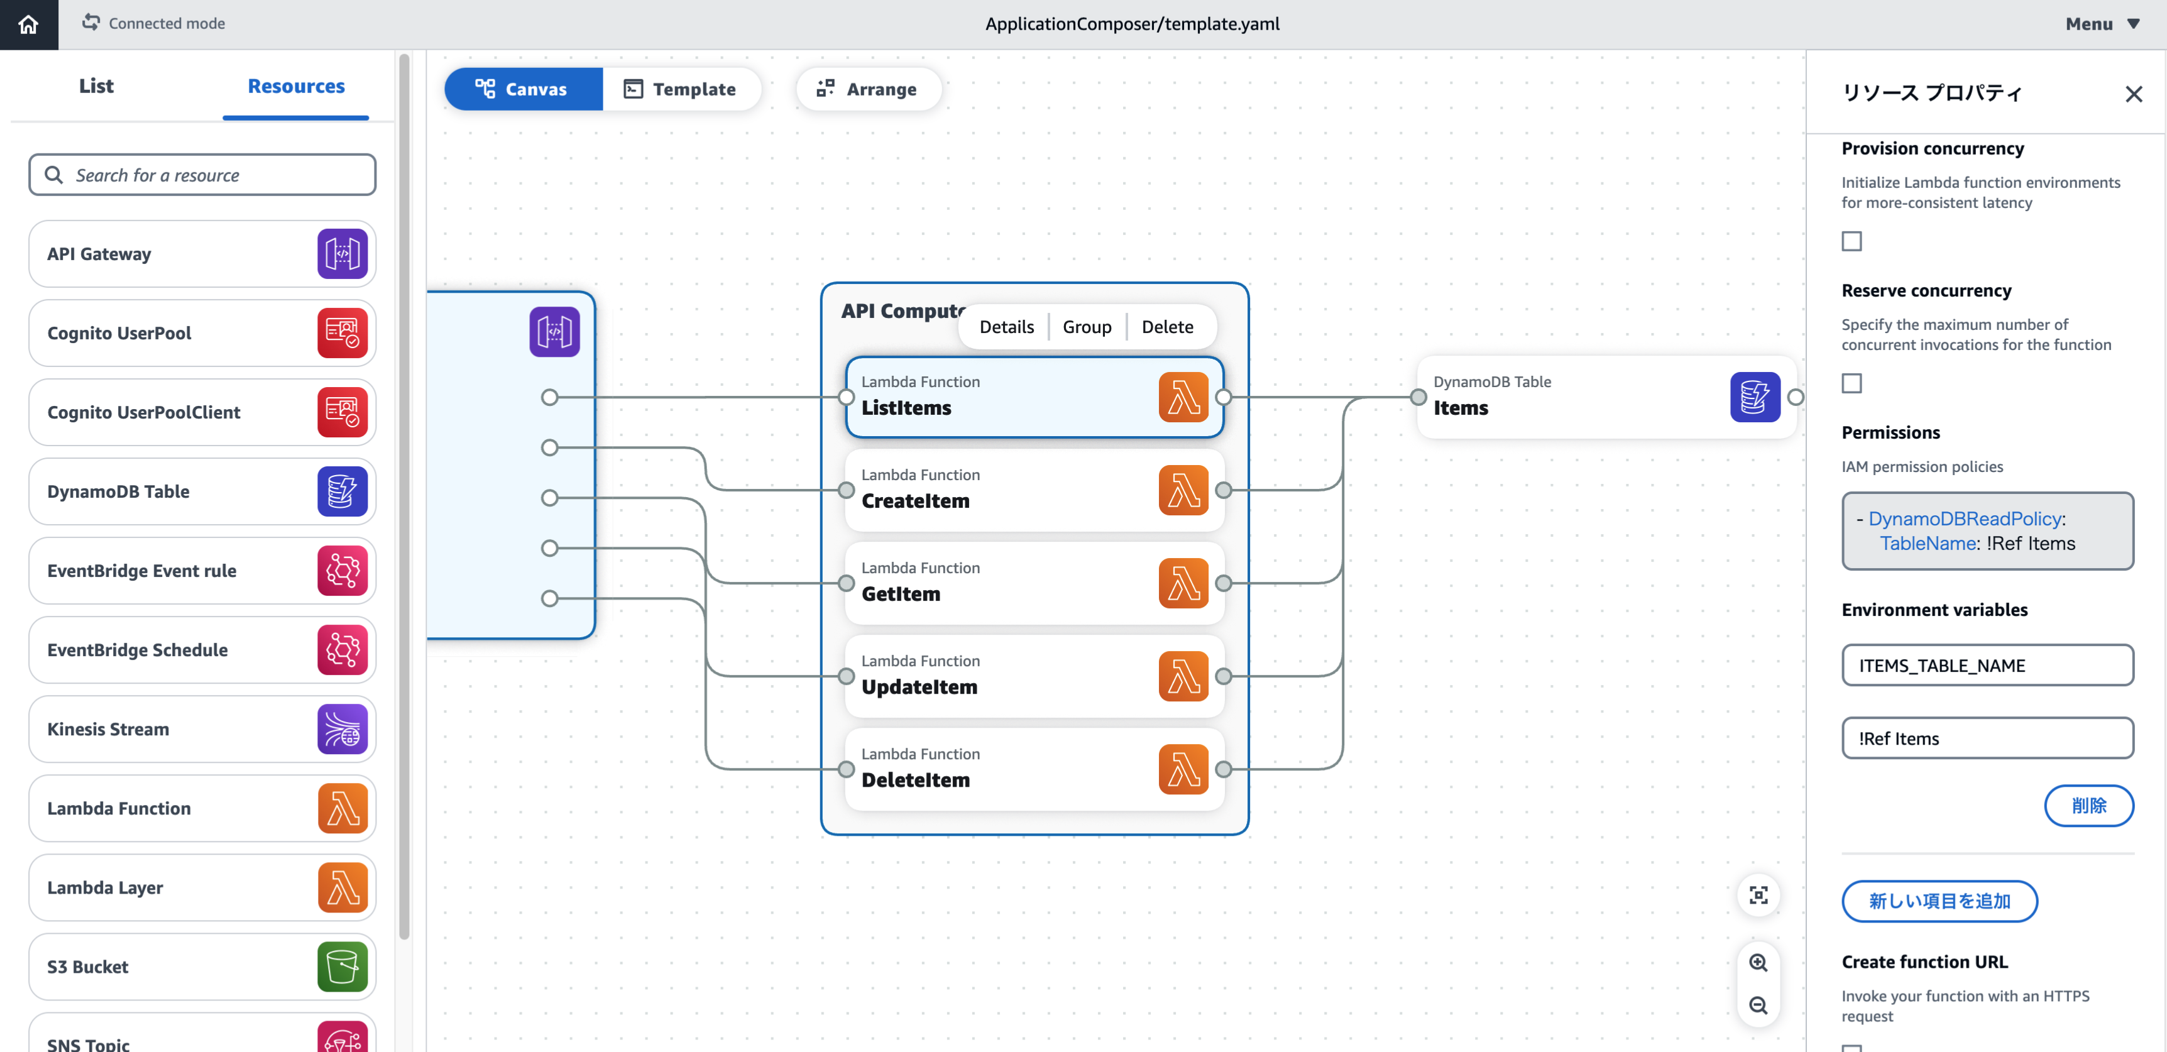Click the resource list scrollbar
Screen dimensions: 2167x1052
(x=403, y=496)
